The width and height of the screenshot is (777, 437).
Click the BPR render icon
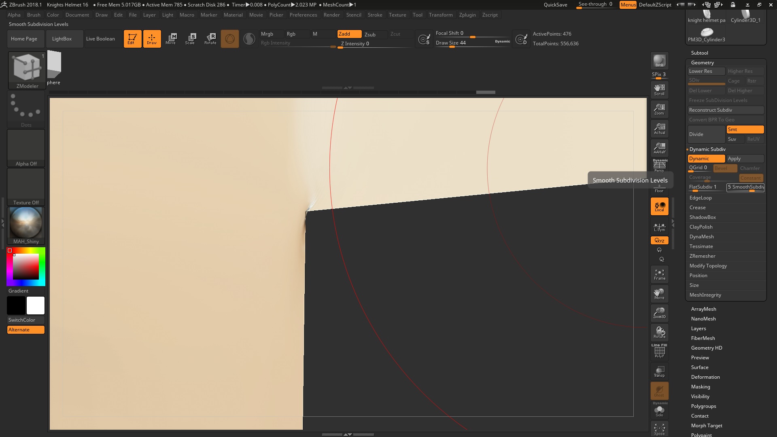tap(659, 61)
